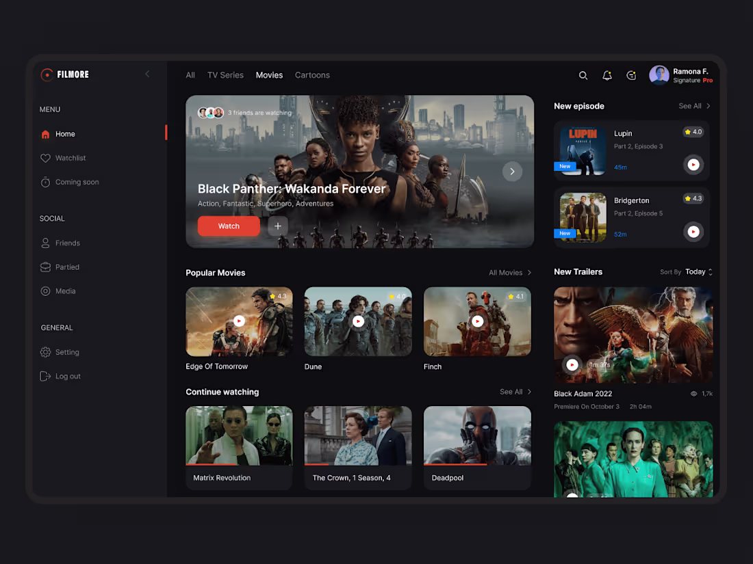The image size is (753, 564).
Task: Open See All for New episode
Action: (693, 106)
